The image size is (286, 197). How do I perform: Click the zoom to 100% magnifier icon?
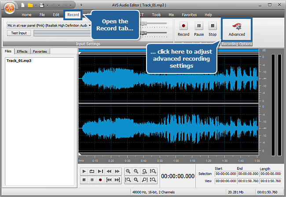pos(145,171)
